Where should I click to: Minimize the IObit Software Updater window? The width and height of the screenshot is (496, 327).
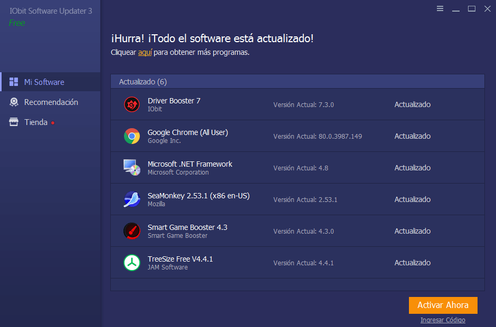coord(456,8)
